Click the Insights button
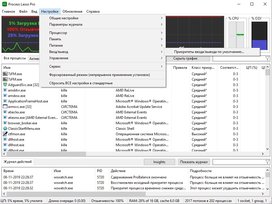The width and height of the screenshot is (272, 204). 159,162
